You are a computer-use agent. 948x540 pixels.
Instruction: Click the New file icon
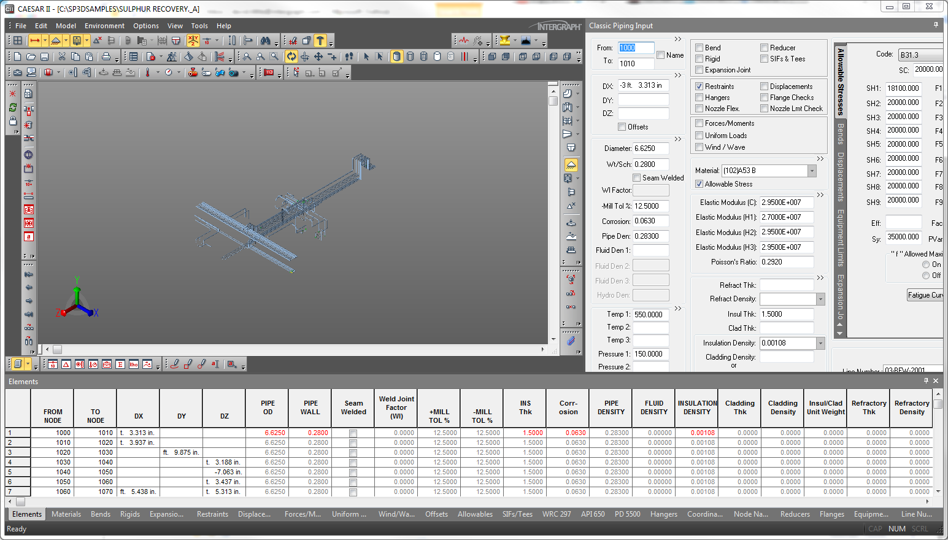pos(17,56)
